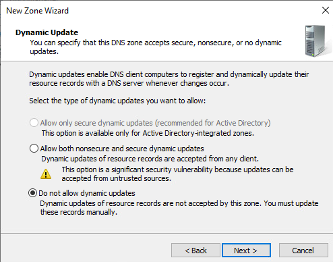333x262 pixels.
Task: Go back with the < Back button
Action: tap(195, 251)
